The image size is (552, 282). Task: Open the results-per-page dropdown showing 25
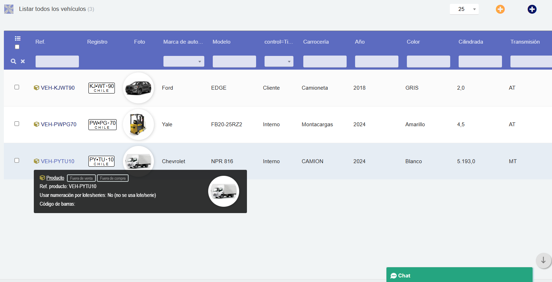point(464,9)
